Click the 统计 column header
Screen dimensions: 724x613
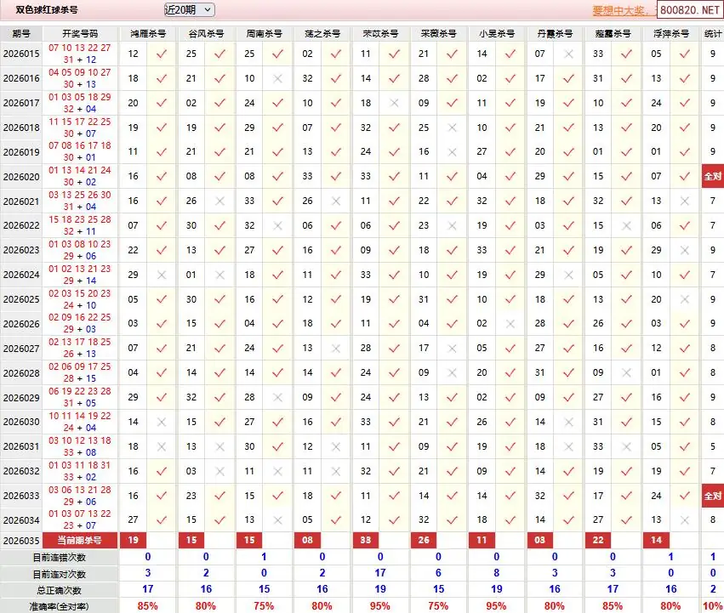712,34
